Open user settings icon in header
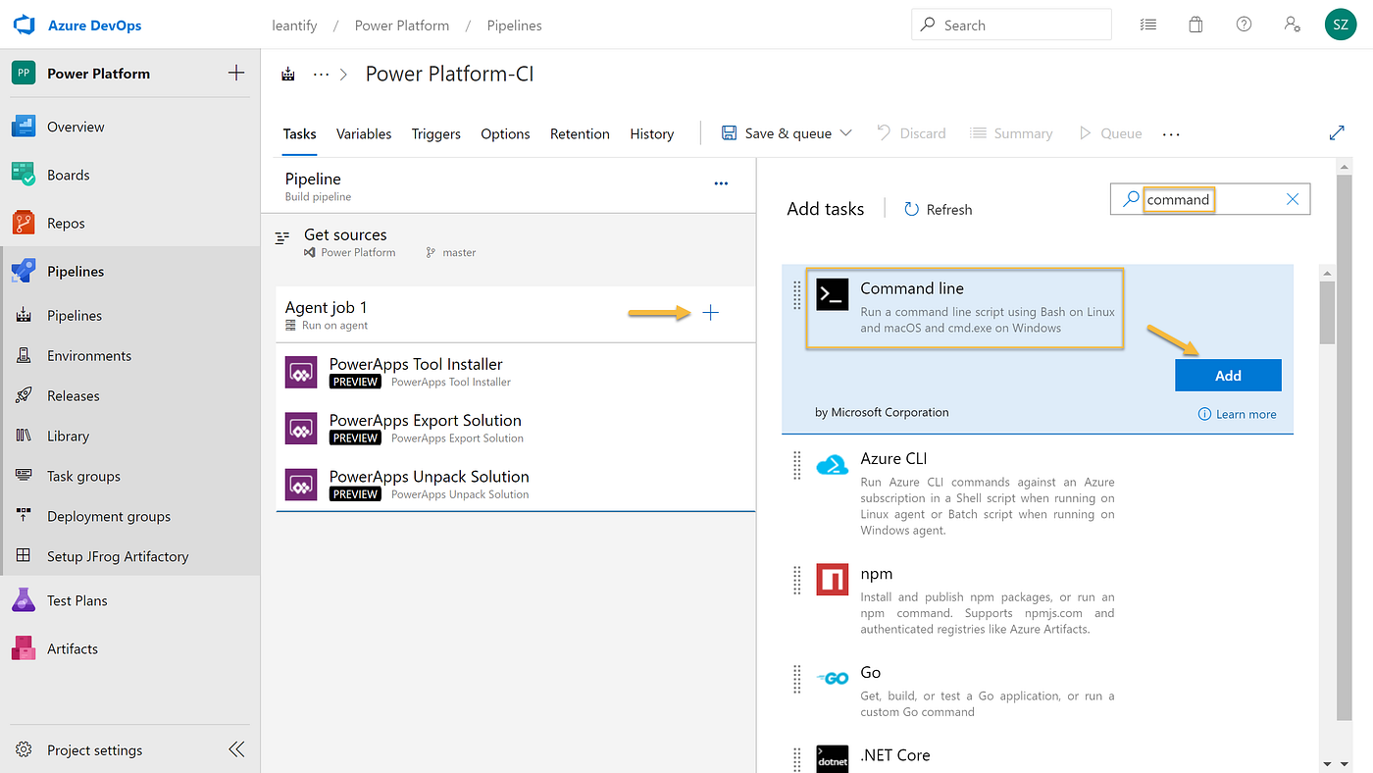The width and height of the screenshot is (1373, 773). pyautogui.click(x=1292, y=25)
